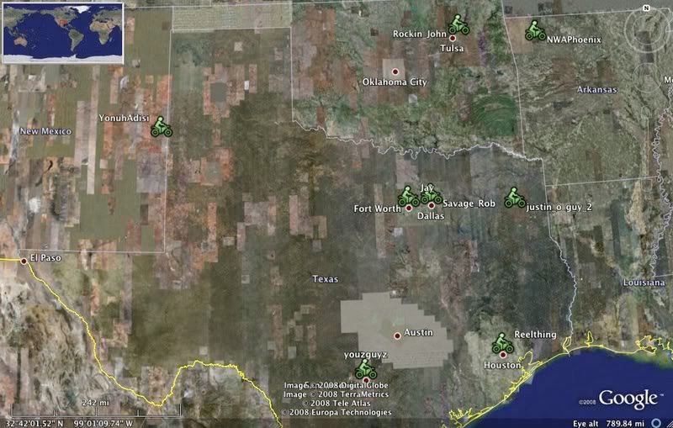Click the NWAPhoenix motorcycle placemark icon
Screen dimensions: 673x428
coord(535,31)
